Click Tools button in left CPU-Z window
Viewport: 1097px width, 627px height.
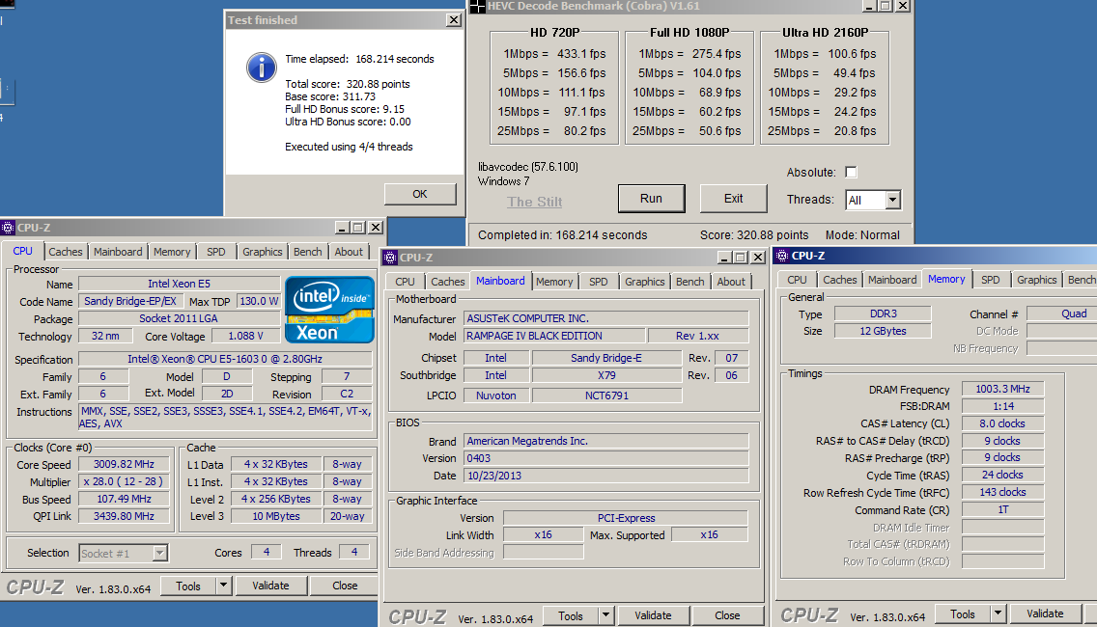coord(188,586)
